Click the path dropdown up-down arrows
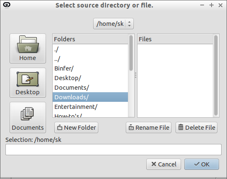227x179 pixels. 130,24
